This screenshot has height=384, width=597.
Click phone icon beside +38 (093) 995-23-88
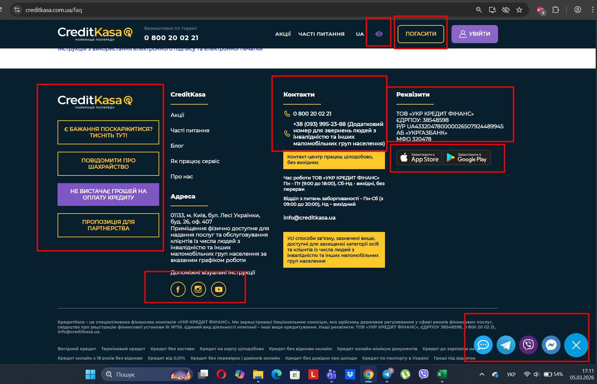(287, 133)
